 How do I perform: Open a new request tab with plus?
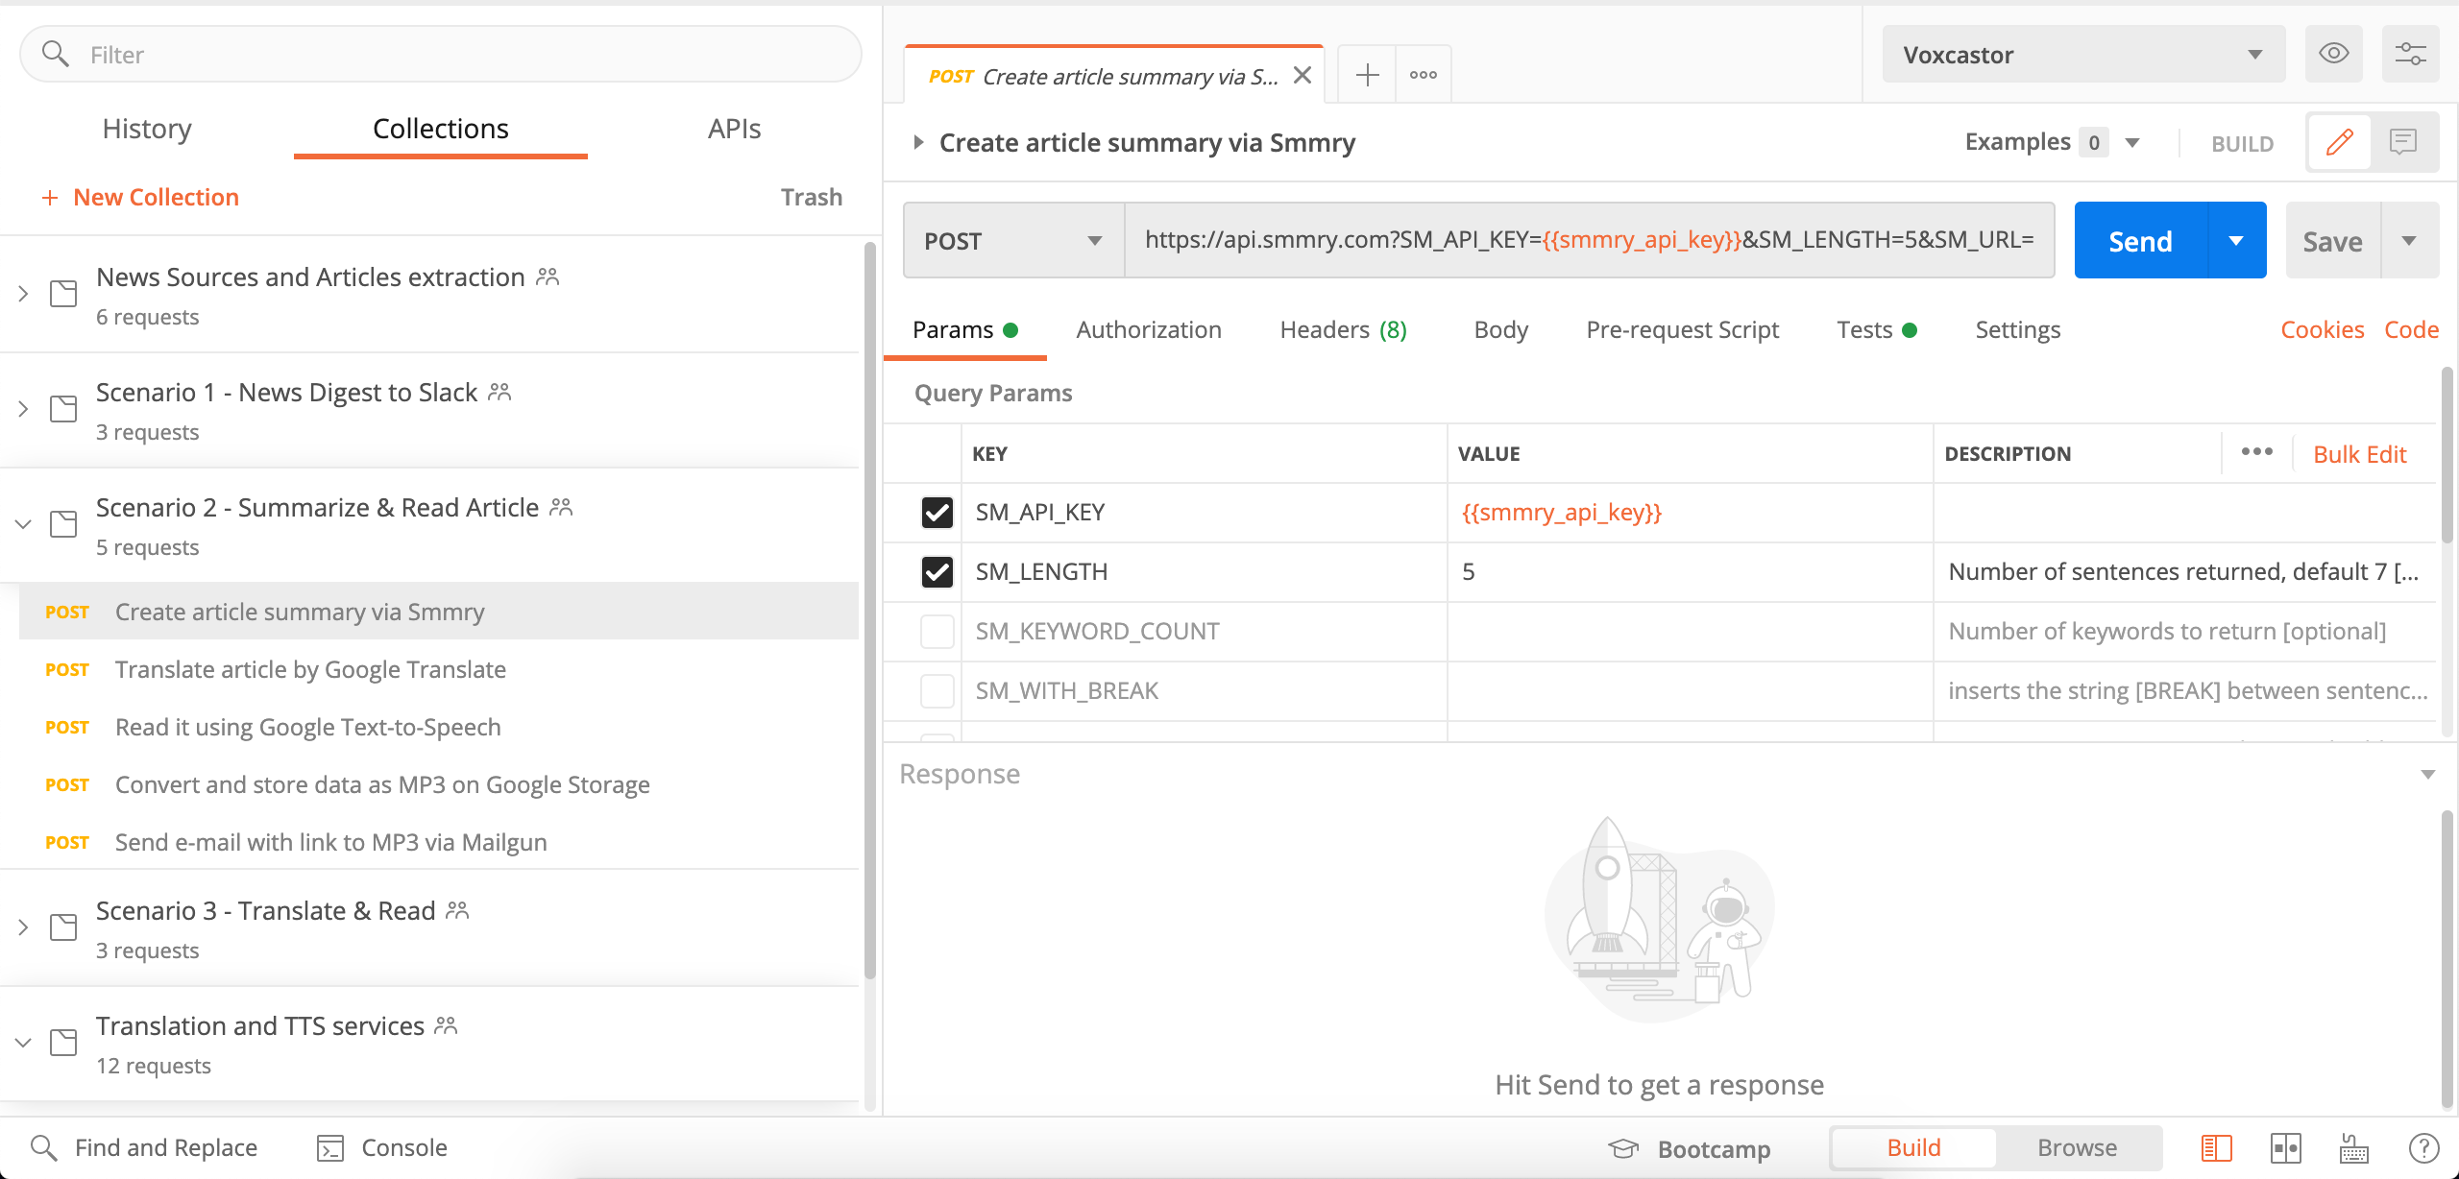point(1367,75)
